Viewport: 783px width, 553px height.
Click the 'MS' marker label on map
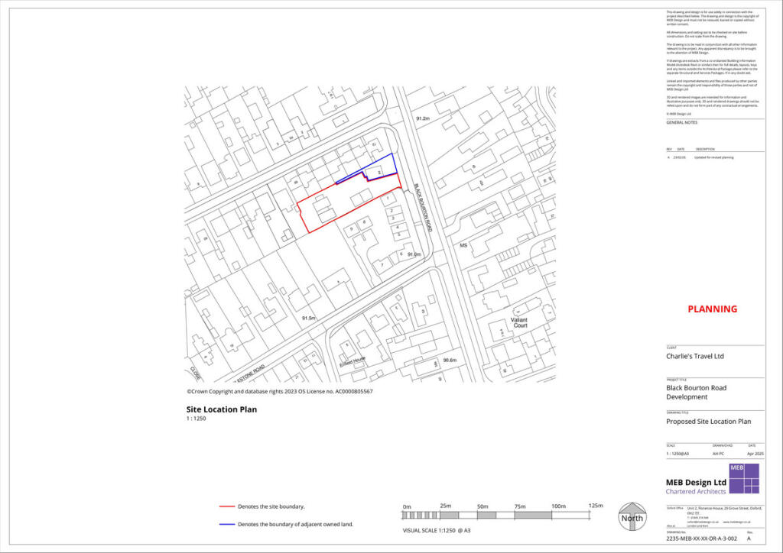pos(463,246)
